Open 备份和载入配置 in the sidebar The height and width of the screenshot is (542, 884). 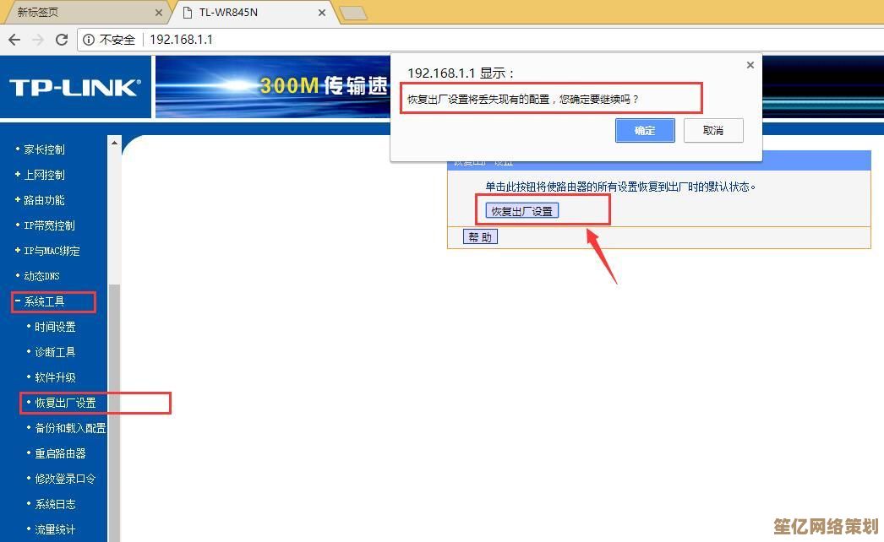(70, 428)
